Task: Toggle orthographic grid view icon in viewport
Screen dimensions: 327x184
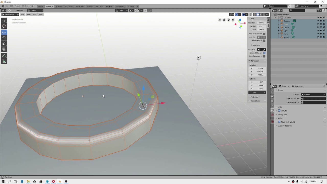Action: pyautogui.click(x=220, y=20)
